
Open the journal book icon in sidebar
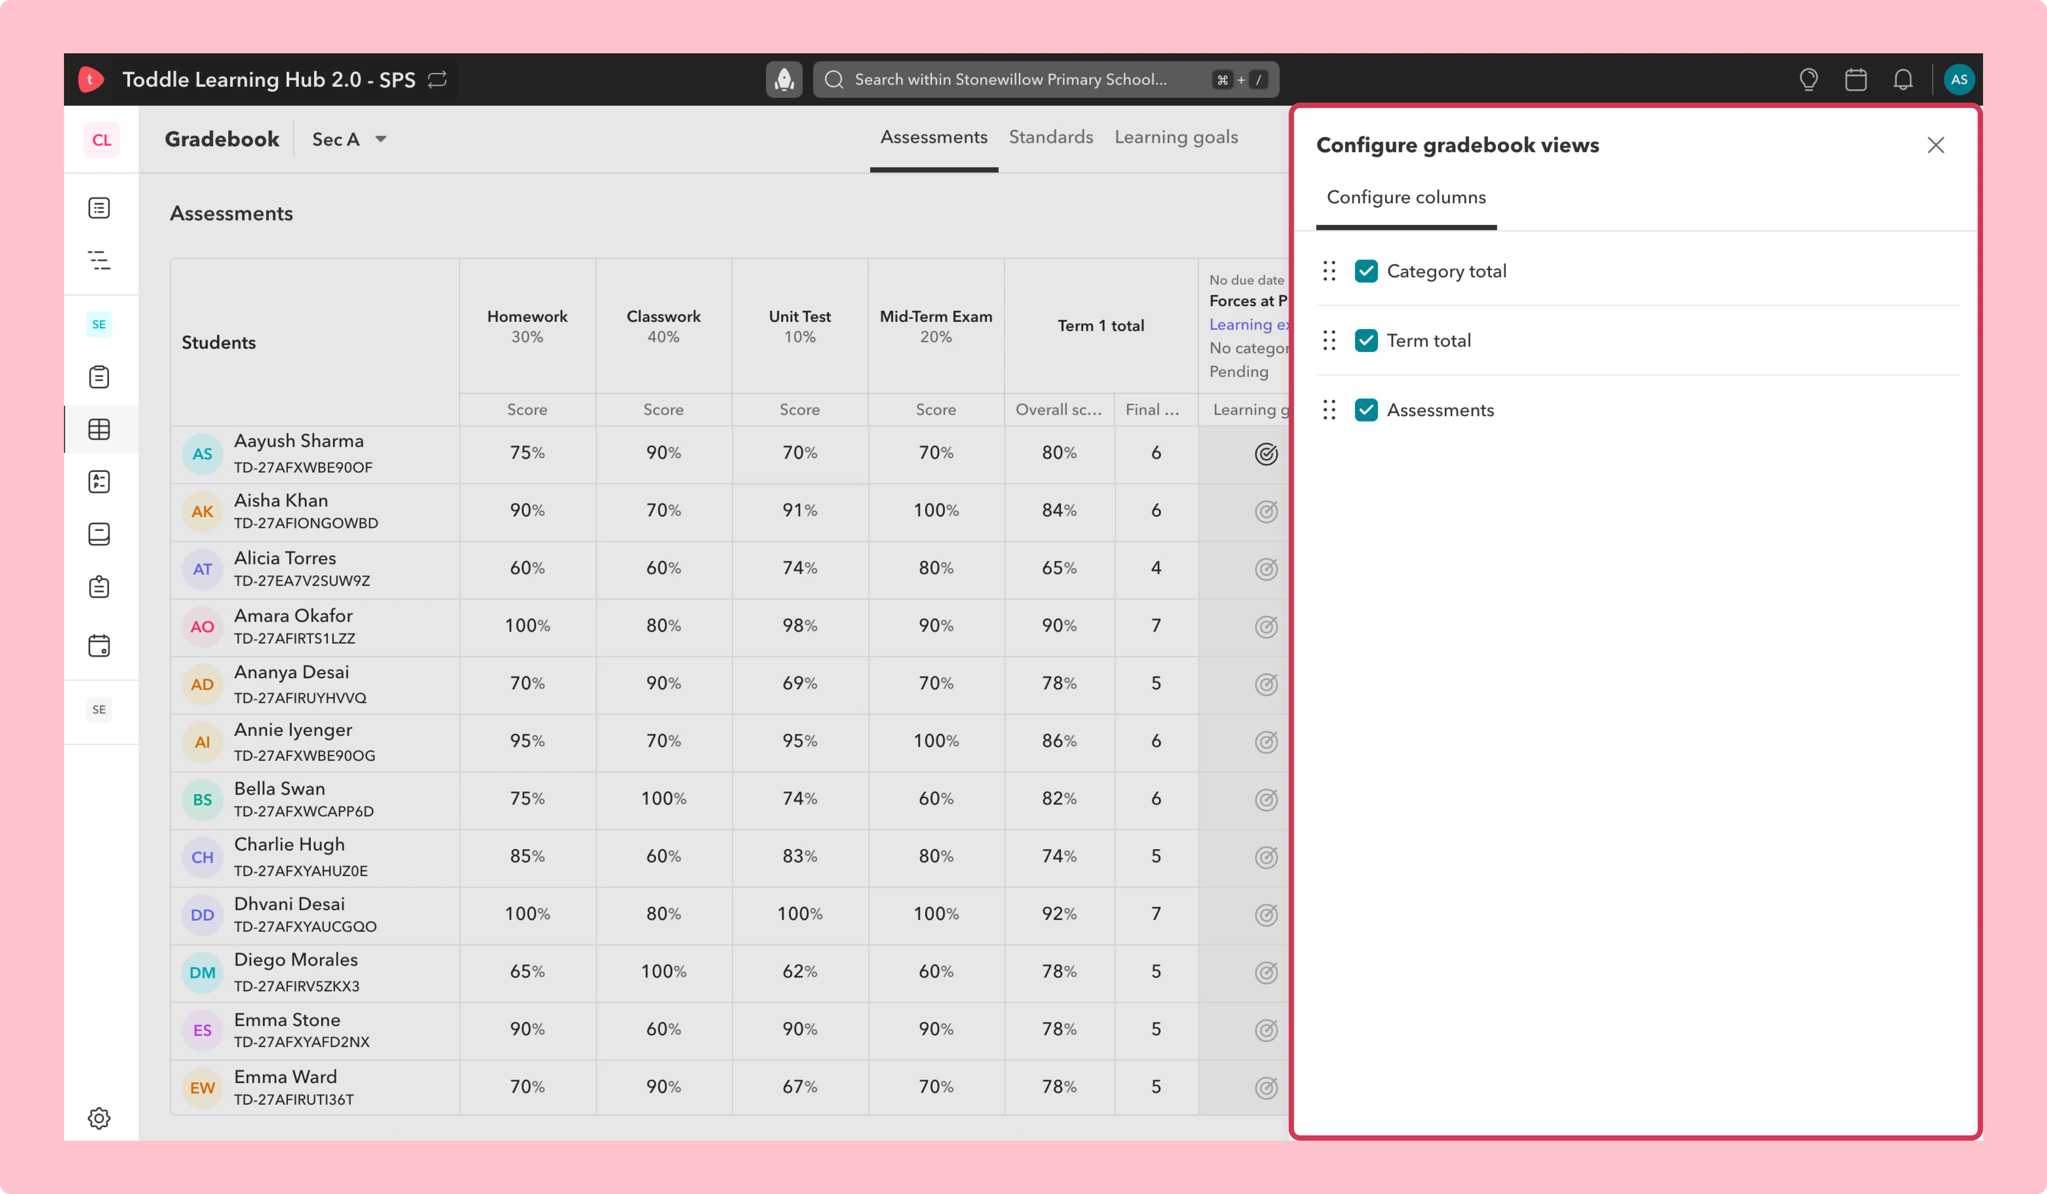[99, 534]
